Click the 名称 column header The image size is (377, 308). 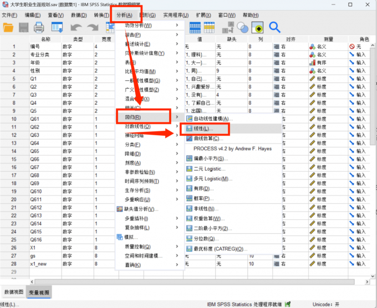click(x=45, y=39)
